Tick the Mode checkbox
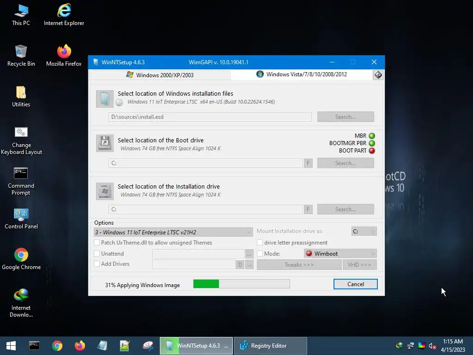Image resolution: width=473 pixels, height=355 pixels. pyautogui.click(x=260, y=254)
